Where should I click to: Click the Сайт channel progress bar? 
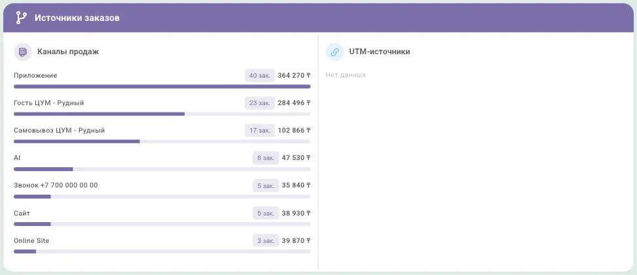[x=162, y=224]
